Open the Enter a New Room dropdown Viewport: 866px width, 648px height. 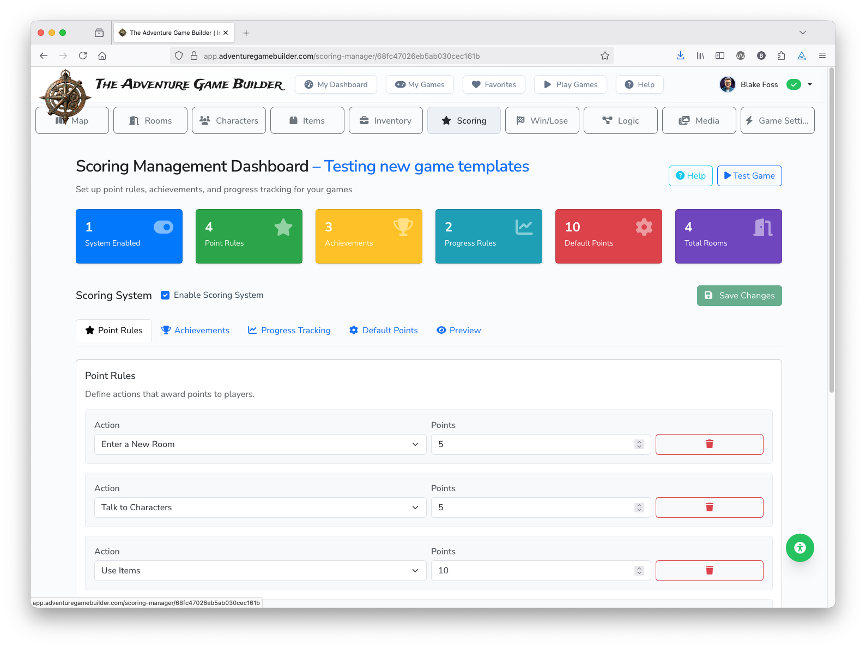click(260, 444)
